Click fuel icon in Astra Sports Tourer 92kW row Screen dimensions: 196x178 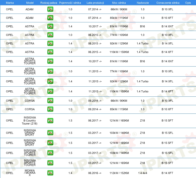(50, 81)
